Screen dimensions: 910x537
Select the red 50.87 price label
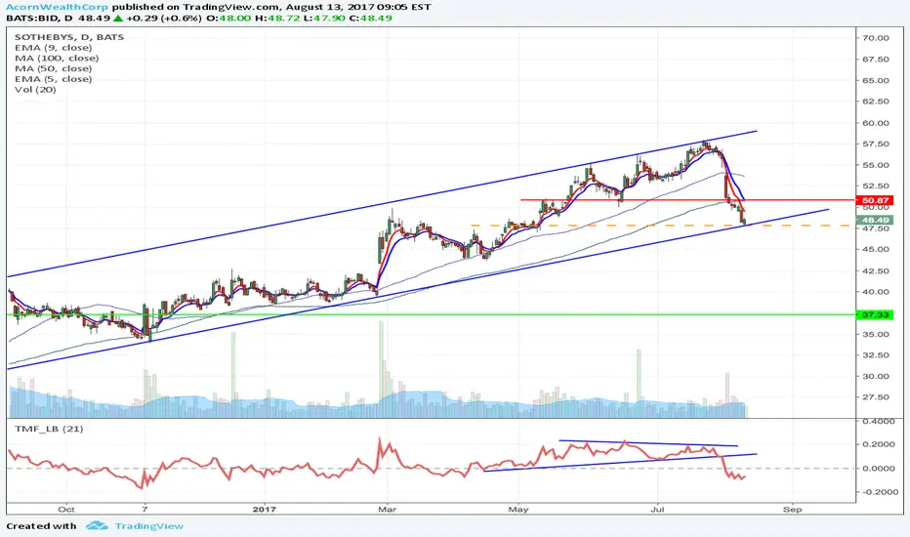click(875, 200)
